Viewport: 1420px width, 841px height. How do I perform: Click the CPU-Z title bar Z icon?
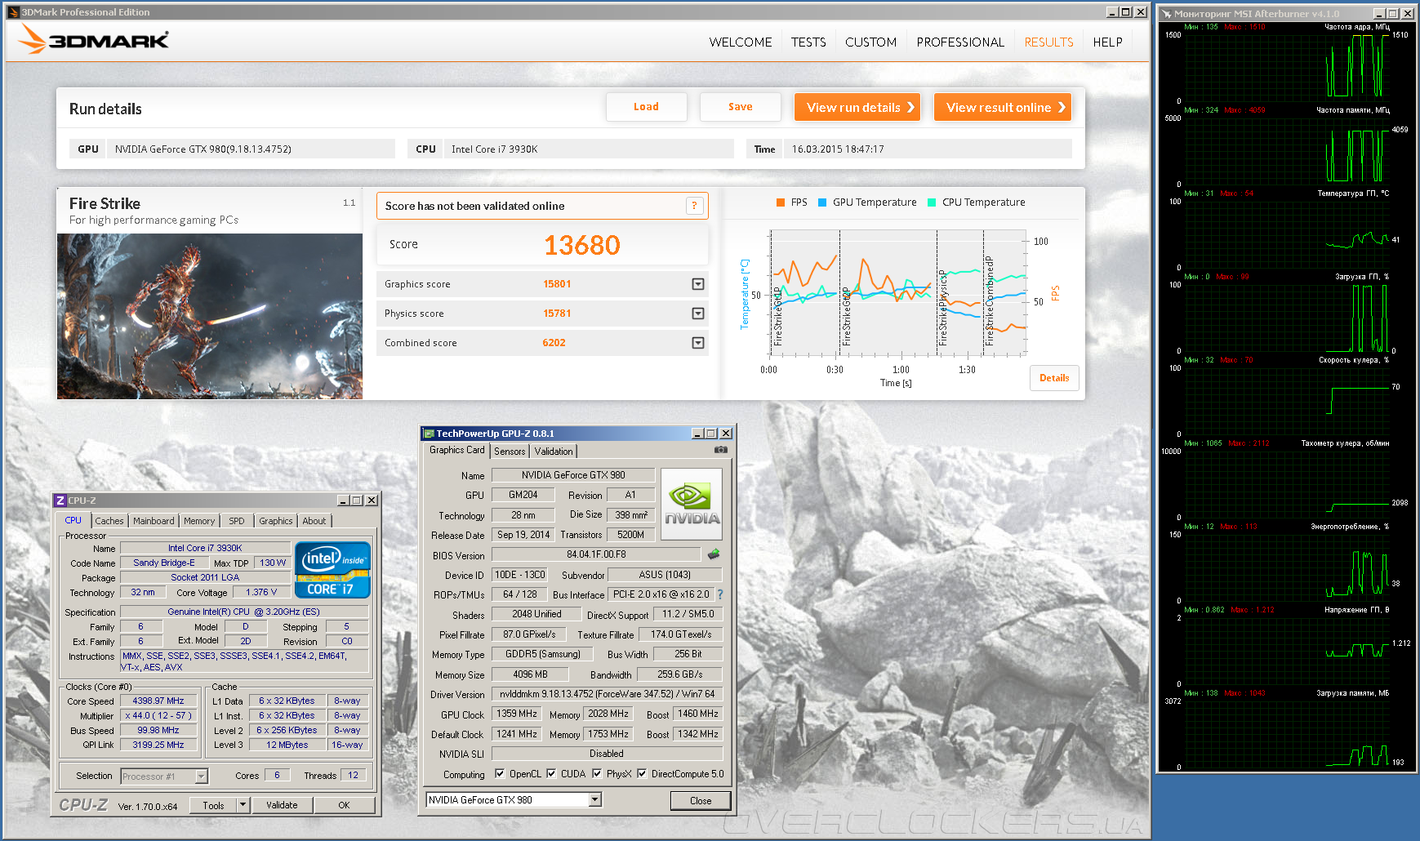click(x=60, y=501)
